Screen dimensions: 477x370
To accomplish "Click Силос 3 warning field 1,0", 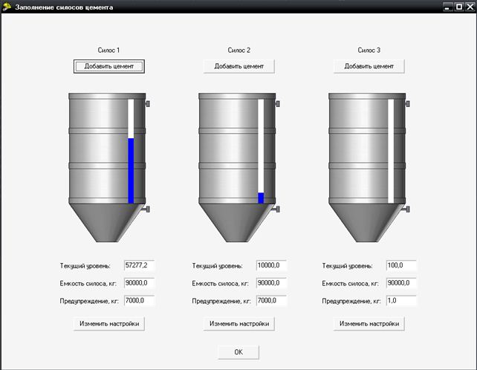I will [401, 301].
